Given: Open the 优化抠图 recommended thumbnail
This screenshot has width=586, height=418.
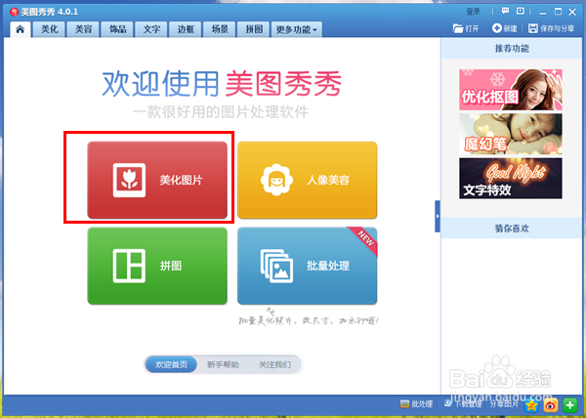Looking at the screenshot, I should [x=511, y=90].
